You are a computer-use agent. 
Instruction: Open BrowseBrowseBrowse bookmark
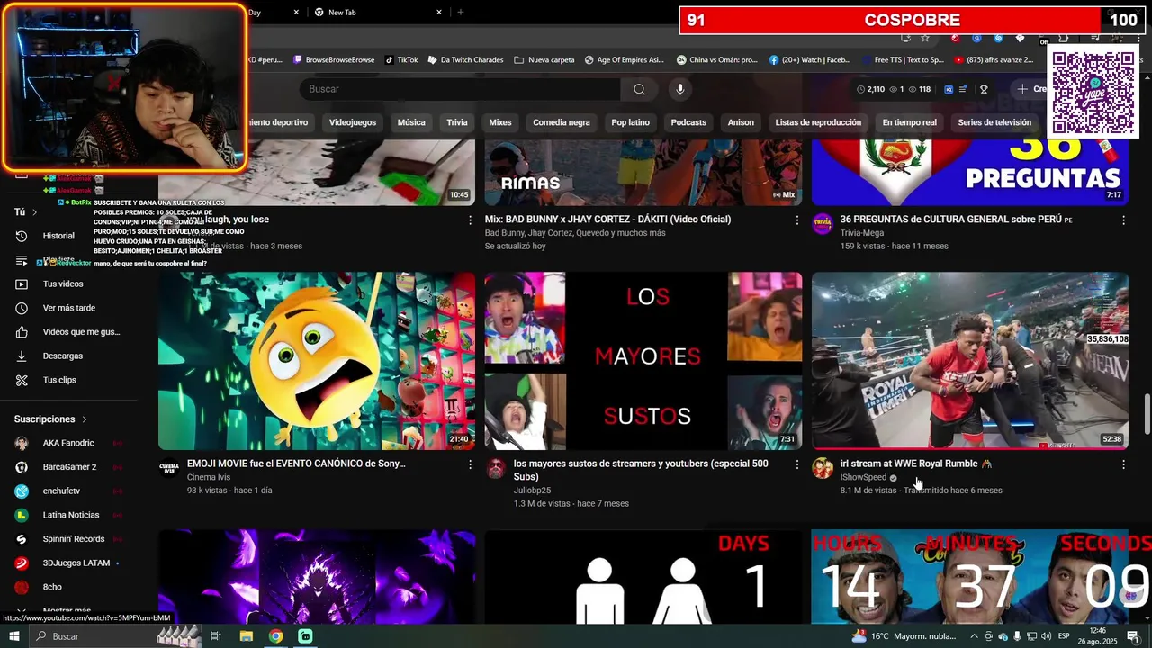[334, 60]
